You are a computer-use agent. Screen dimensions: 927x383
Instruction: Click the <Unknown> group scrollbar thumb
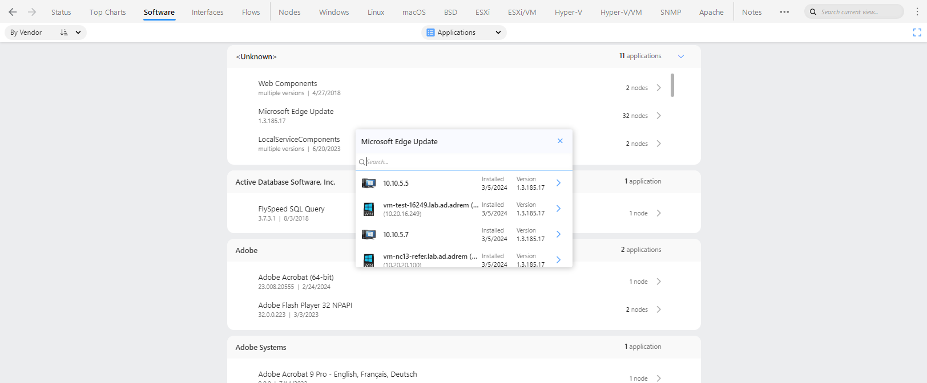pyautogui.click(x=672, y=85)
